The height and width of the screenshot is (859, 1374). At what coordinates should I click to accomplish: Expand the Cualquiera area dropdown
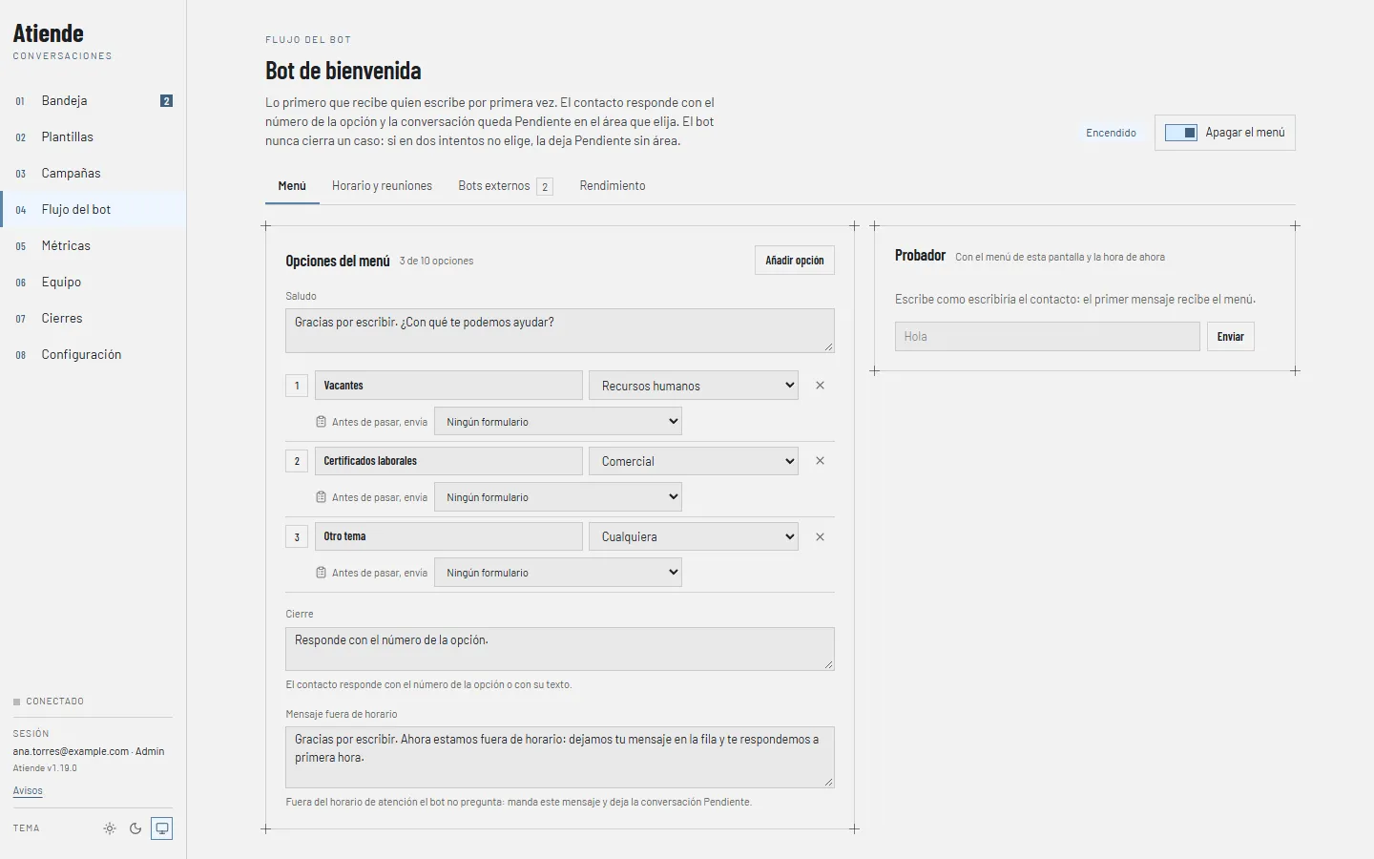coord(694,536)
